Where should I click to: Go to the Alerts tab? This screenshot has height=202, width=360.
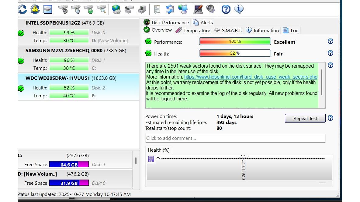point(203,22)
